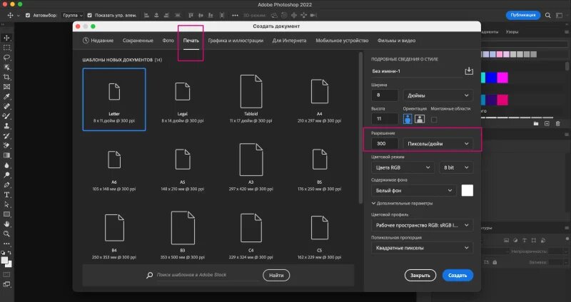Select the Frame tool
The image size is (571, 302).
pyautogui.click(x=6, y=87)
